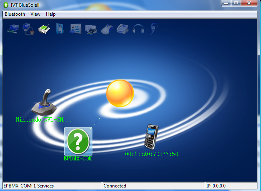Open the View menu

[x=35, y=14]
